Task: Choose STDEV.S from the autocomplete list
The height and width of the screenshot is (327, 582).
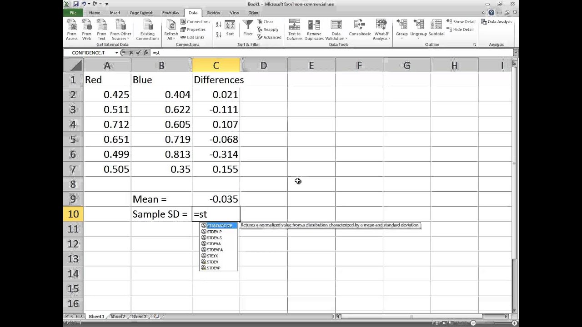Action: (218, 238)
